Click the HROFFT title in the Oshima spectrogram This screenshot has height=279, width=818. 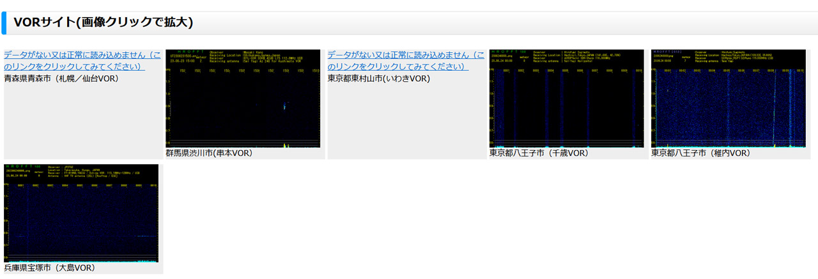[x=18, y=167]
